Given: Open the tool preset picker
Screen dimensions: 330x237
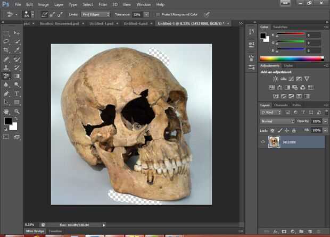Looking at the screenshot, I should (x=11, y=14).
